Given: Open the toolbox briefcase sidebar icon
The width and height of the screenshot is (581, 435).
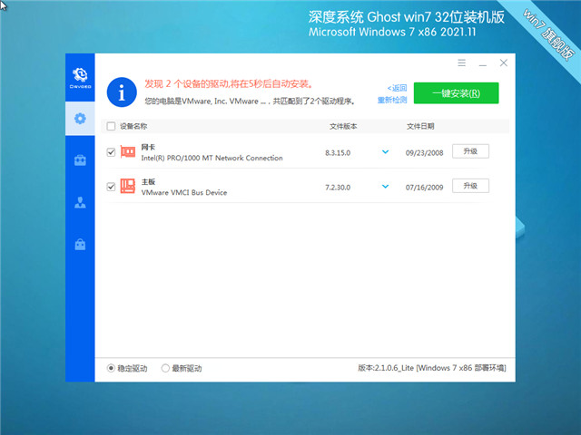Looking at the screenshot, I should [x=80, y=160].
